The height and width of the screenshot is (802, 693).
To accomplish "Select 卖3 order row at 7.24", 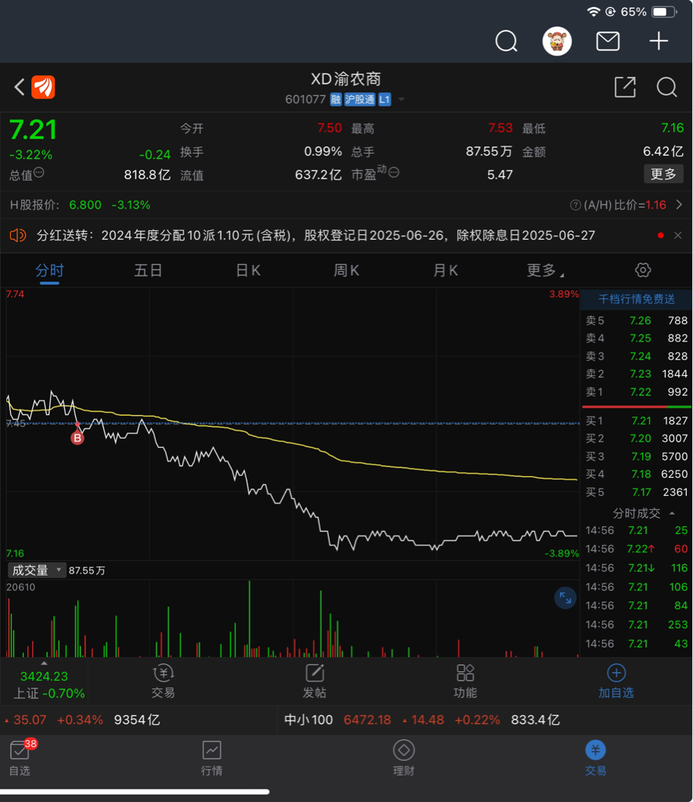I will click(x=637, y=356).
